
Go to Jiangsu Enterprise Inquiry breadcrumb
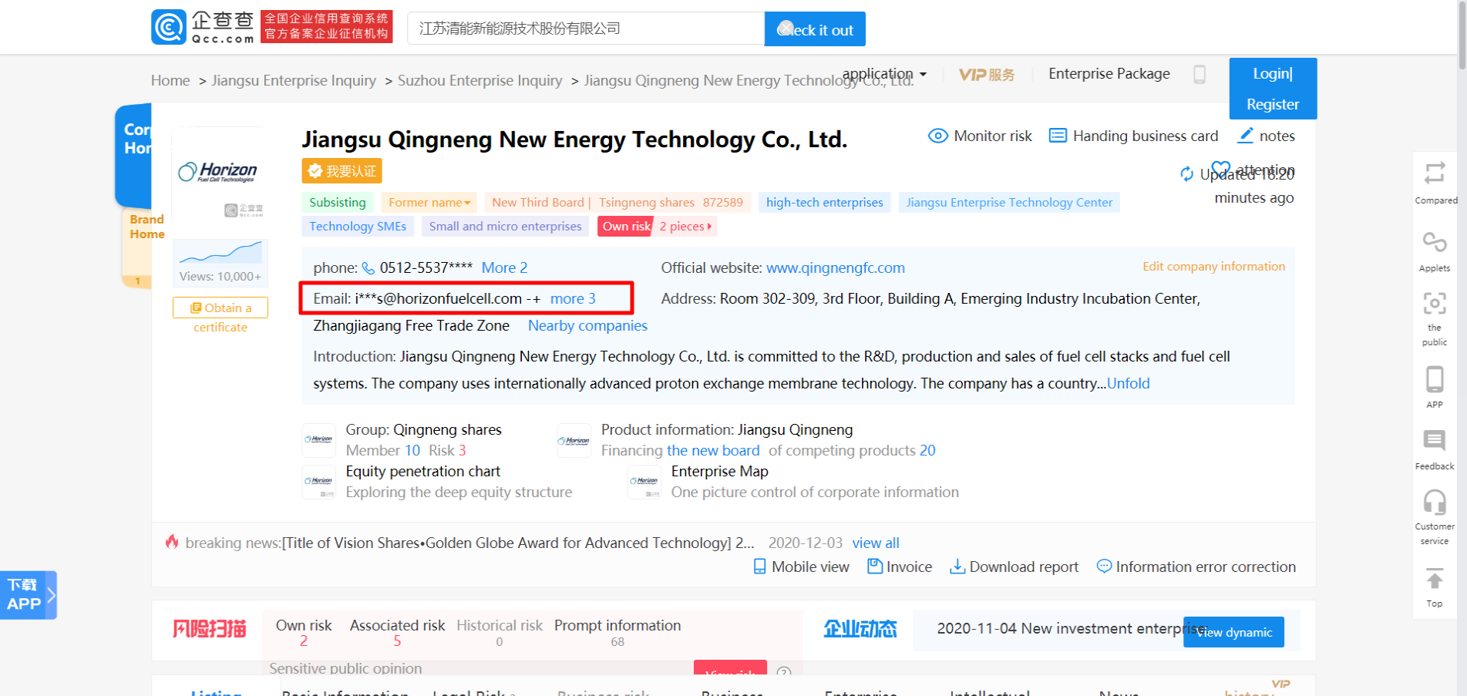coord(294,81)
